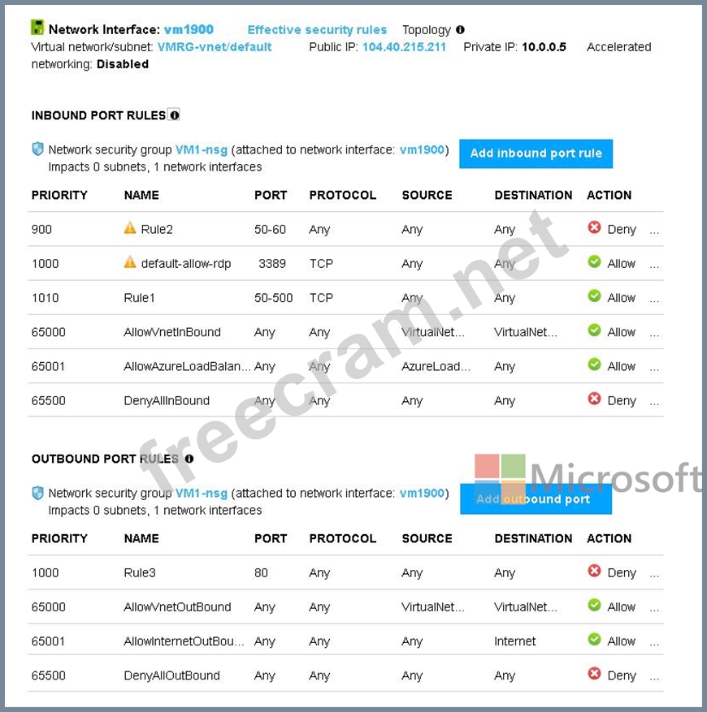
Task: Click the 50-500 port value for Rule1
Action: pos(273,298)
